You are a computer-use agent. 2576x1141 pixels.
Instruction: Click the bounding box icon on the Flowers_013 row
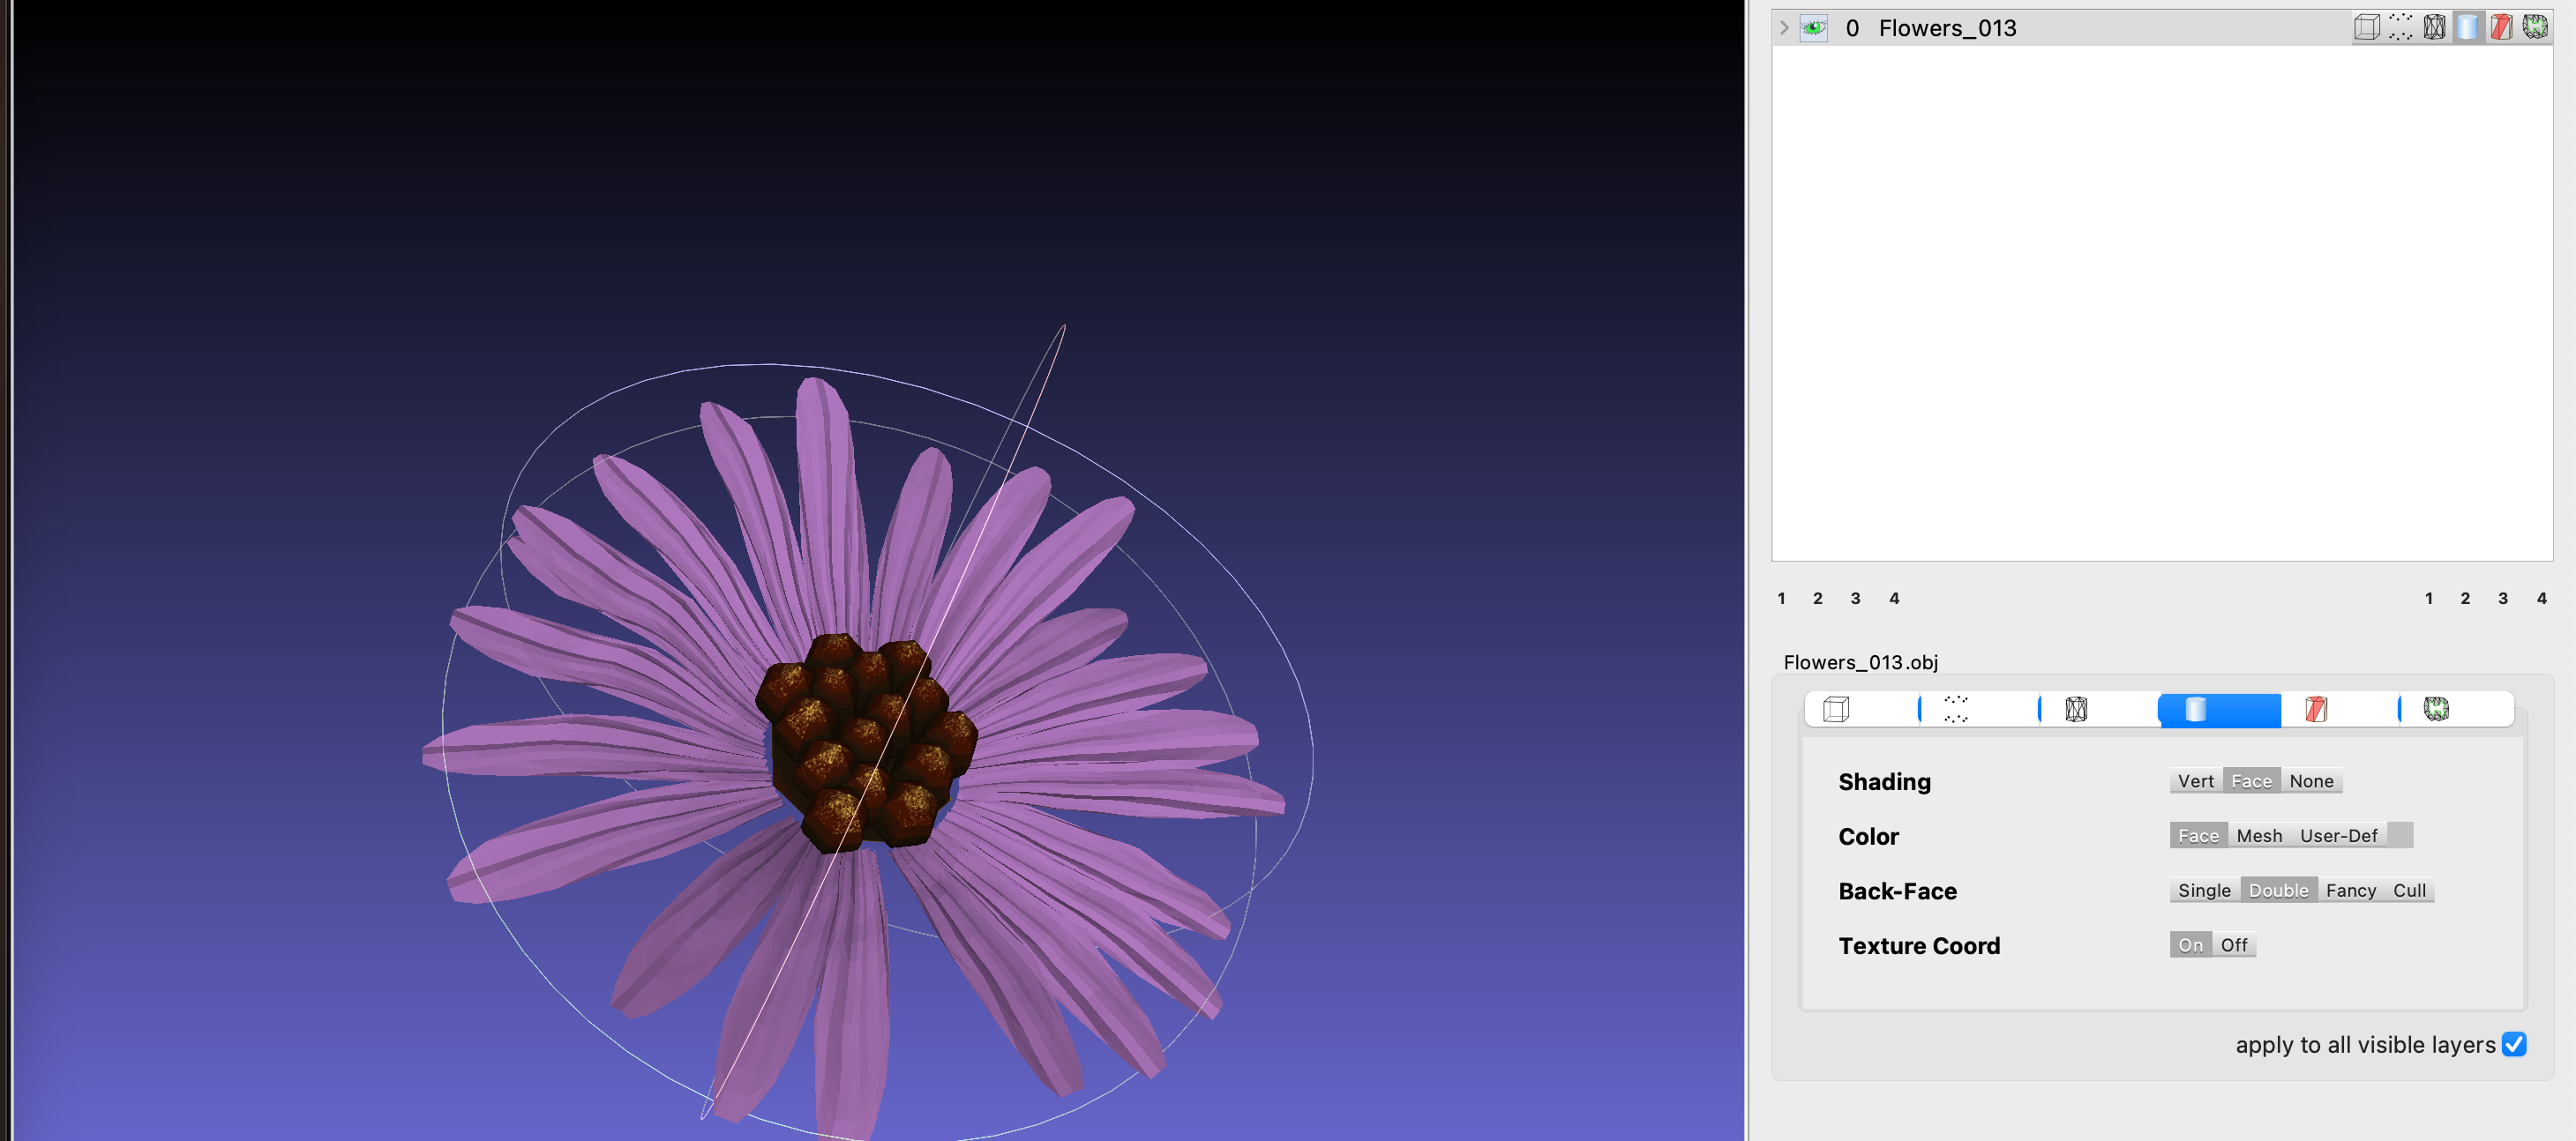click(2366, 28)
